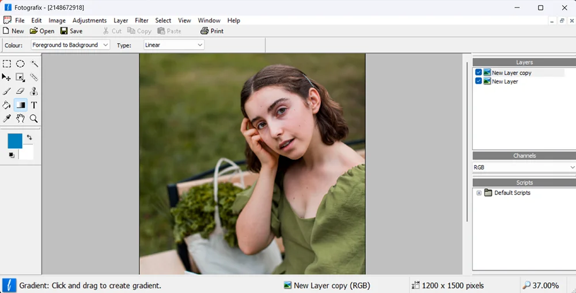Click the Print button
Viewport: 576px width, 293px height.
coord(212,31)
